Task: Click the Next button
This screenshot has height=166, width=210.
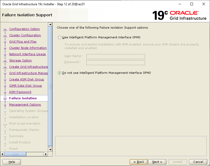Action: pyautogui.click(x=157, y=162)
